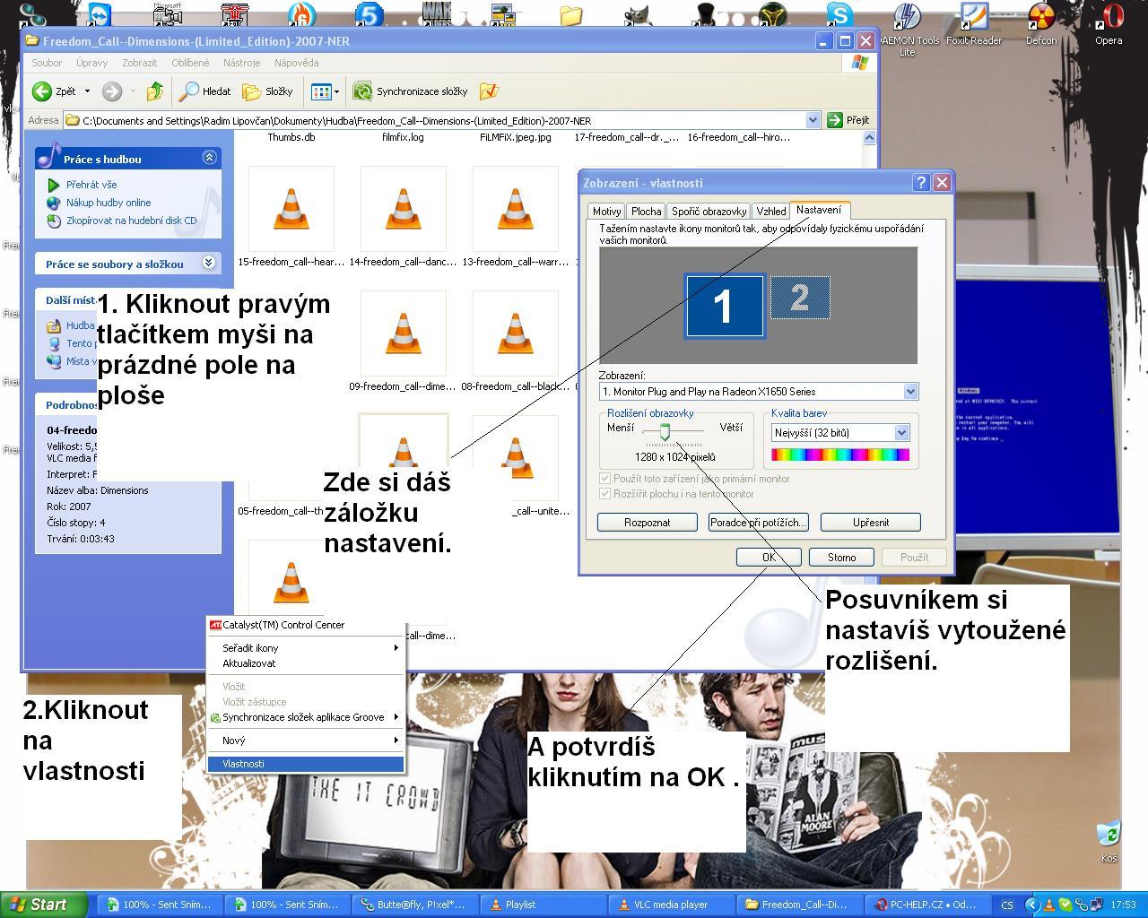
Task: Open the Opera desktop shortcut
Action: 1109,20
